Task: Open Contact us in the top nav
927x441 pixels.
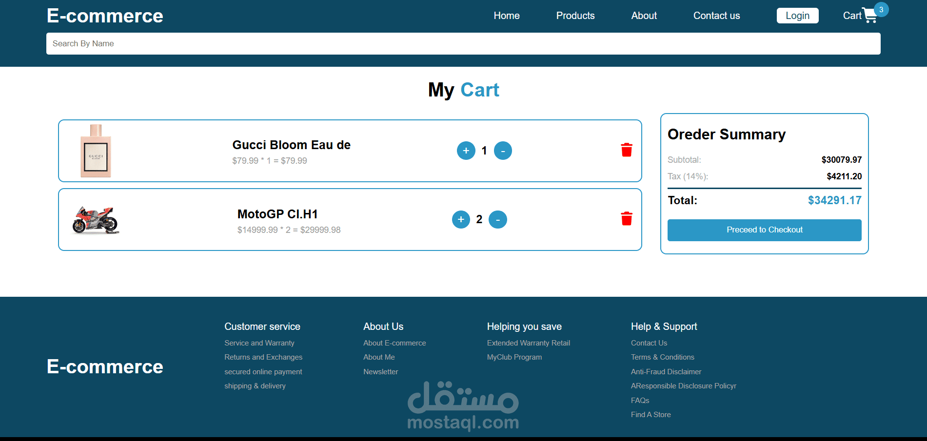Action: tap(717, 16)
